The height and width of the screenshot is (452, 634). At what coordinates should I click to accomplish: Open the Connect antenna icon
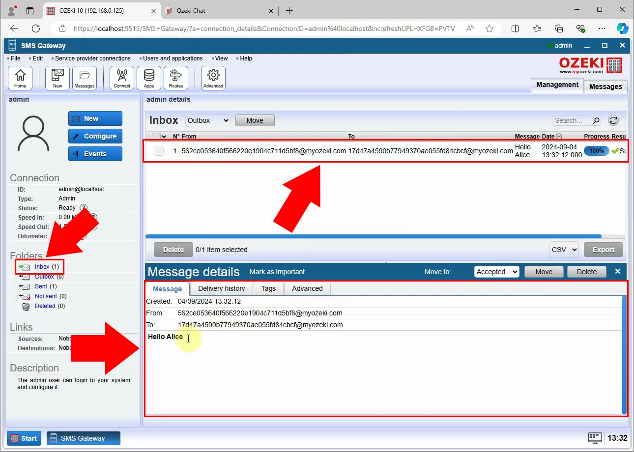click(122, 78)
